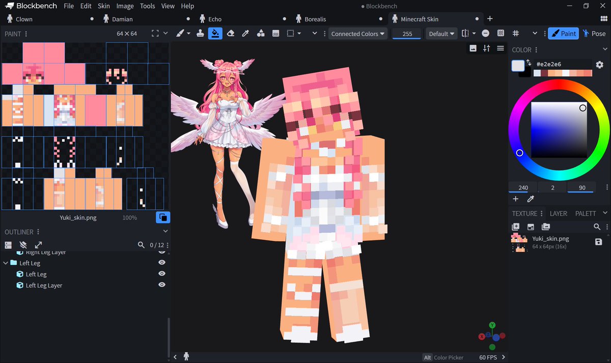
Task: Open color picker settings gear
Action: 599,65
